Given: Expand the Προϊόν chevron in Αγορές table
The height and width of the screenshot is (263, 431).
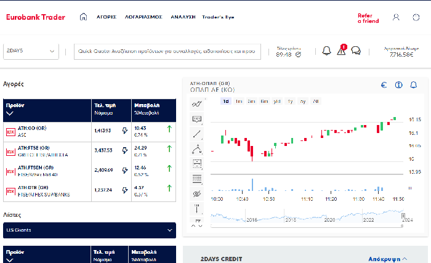Looking at the screenshot, I should [x=10, y=113].
